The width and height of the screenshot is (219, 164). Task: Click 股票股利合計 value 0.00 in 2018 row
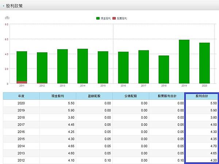(181, 118)
